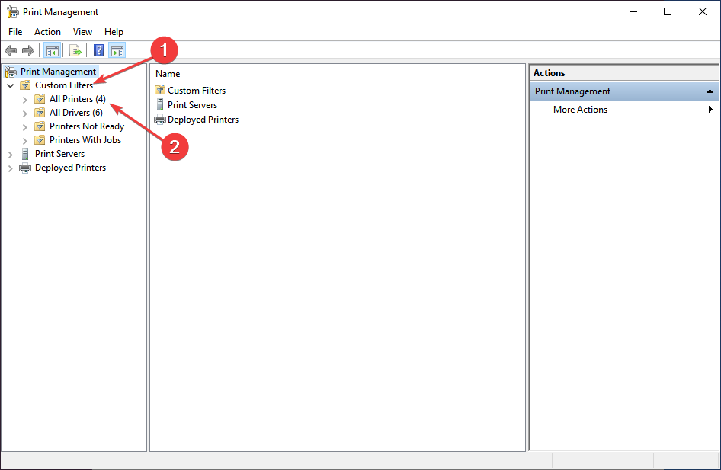Select Printers With Jobs in tree
The image size is (721, 470).
coord(85,140)
